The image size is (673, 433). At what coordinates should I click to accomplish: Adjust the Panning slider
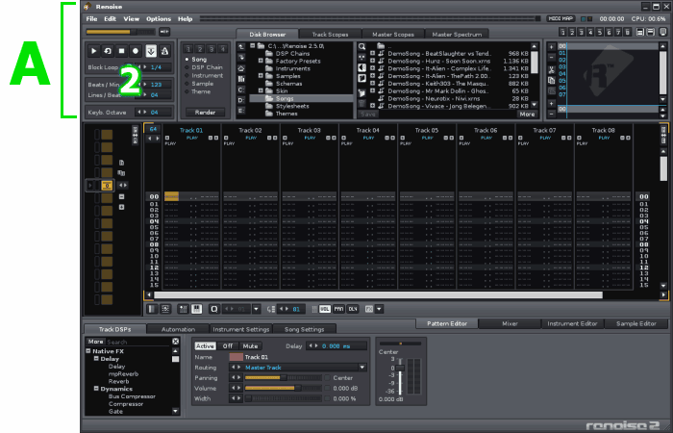point(283,378)
